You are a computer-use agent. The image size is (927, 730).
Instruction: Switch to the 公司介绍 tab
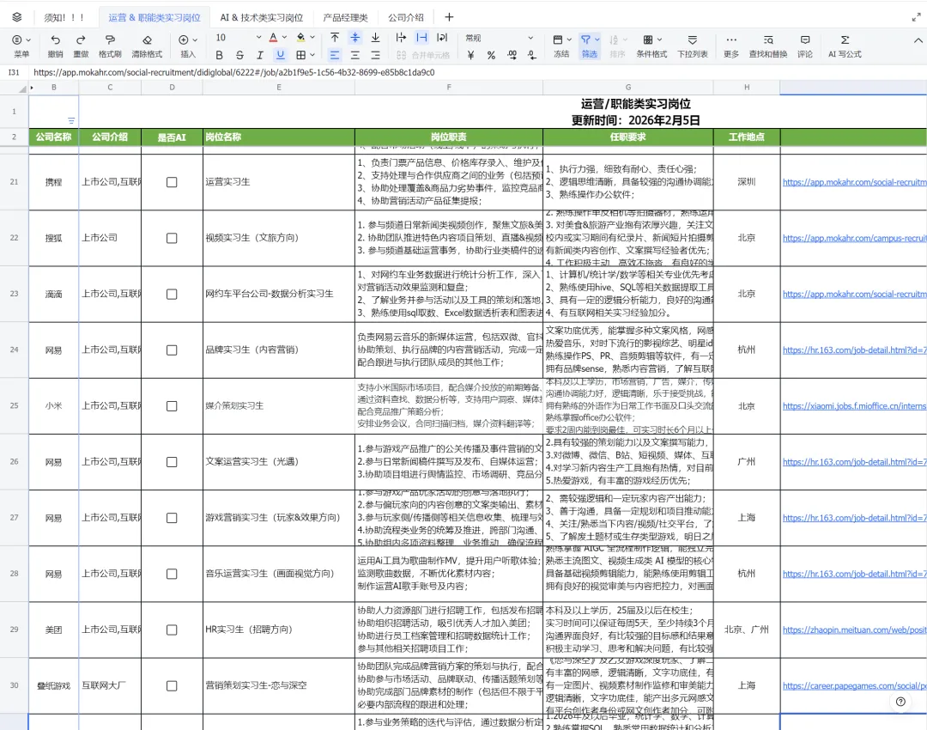pos(405,18)
